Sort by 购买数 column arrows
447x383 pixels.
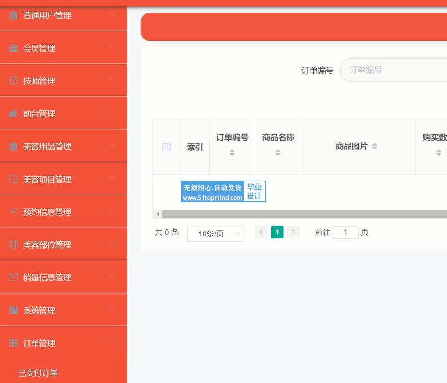click(439, 152)
